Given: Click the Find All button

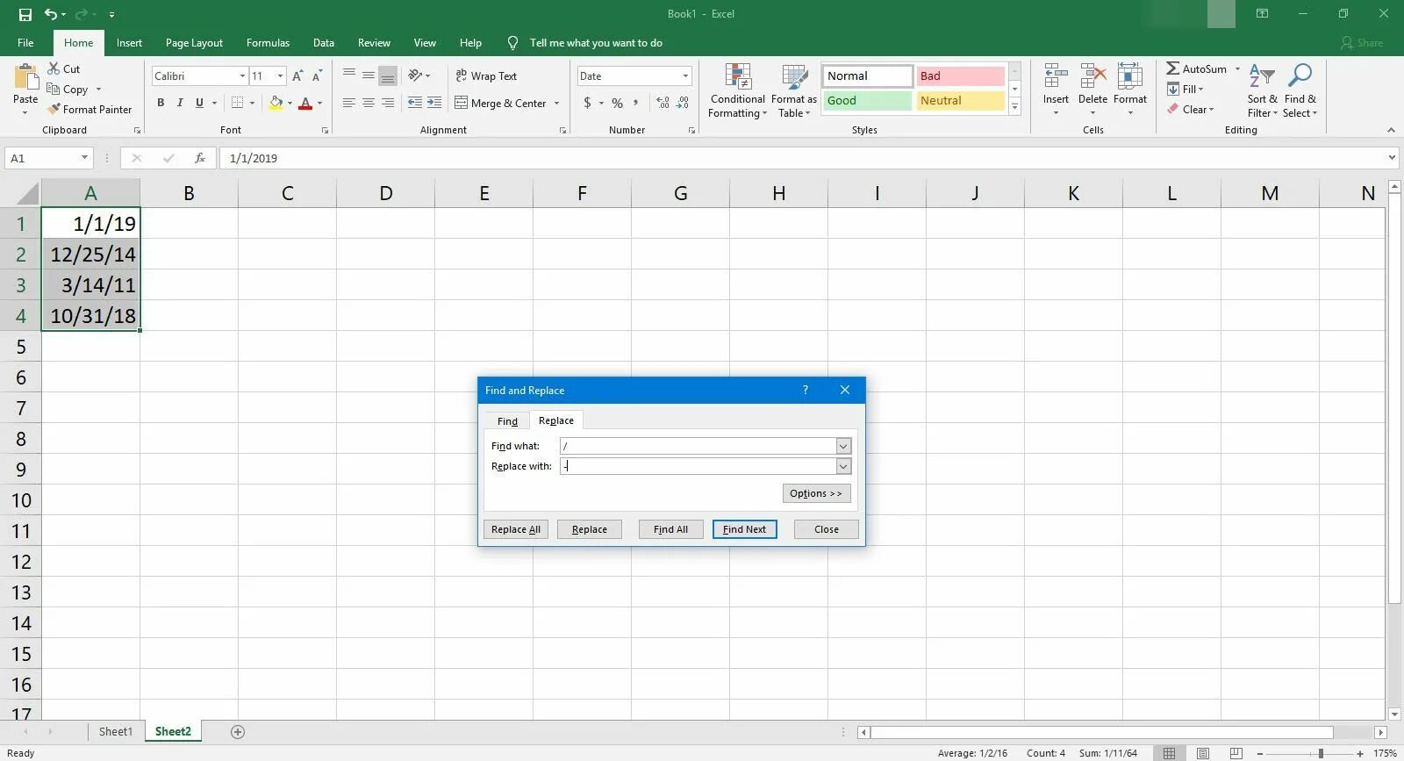Looking at the screenshot, I should pos(670,529).
